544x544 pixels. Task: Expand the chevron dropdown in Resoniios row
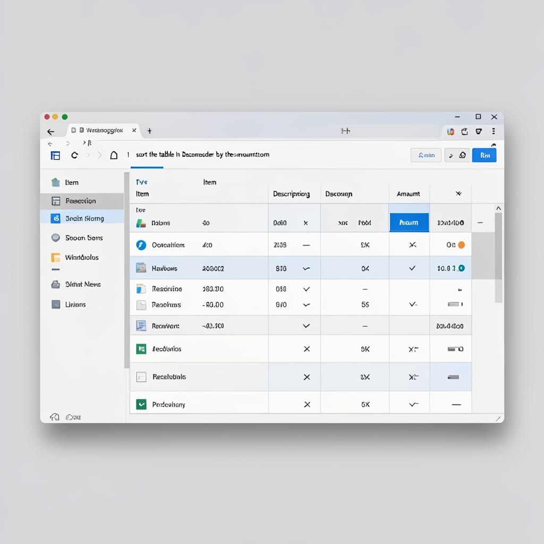(307, 289)
